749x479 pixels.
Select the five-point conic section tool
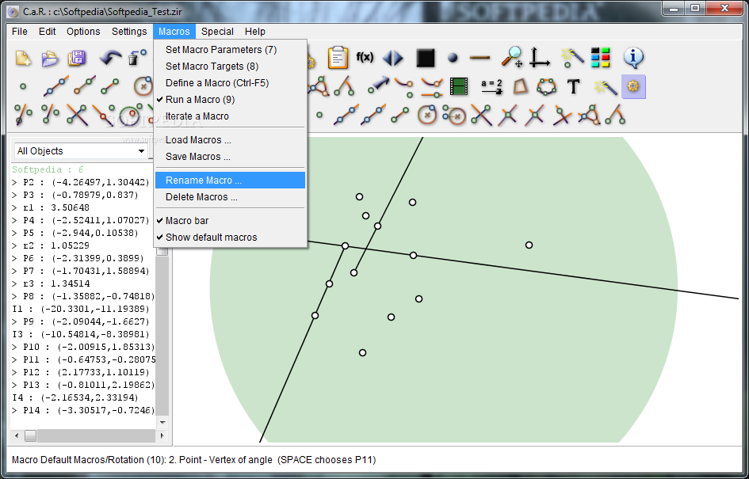click(x=546, y=87)
